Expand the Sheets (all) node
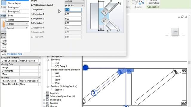Viewport: 191px width, 107px height. click(44, 100)
